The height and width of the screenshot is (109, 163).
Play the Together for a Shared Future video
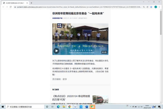(x=56, y=51)
